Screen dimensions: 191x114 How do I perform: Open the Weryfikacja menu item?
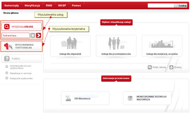coord(32,6)
